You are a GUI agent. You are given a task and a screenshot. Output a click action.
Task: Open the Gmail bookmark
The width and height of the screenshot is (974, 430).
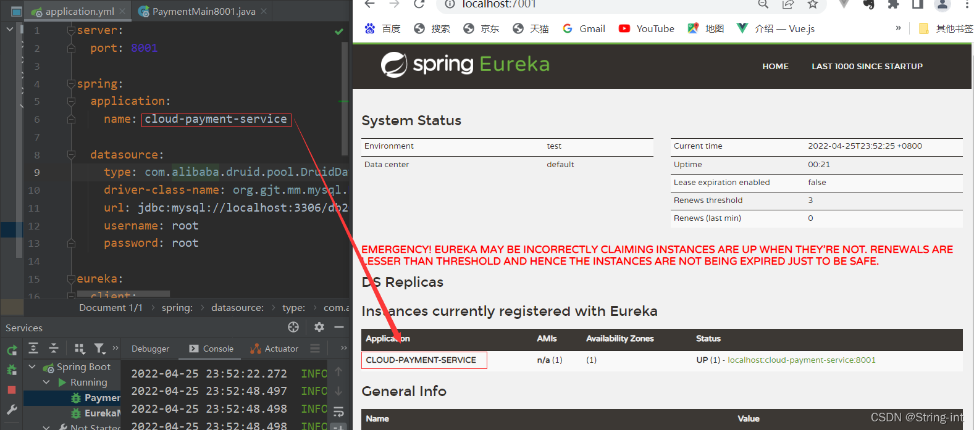click(x=584, y=28)
